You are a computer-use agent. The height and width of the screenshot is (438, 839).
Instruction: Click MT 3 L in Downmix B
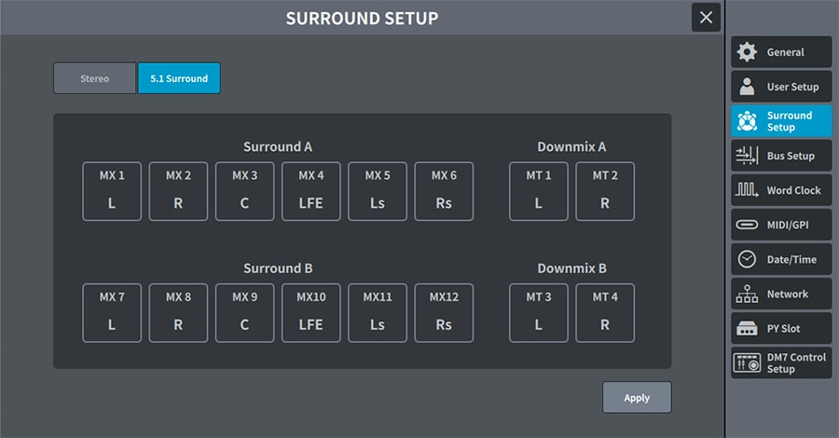pyautogui.click(x=538, y=313)
